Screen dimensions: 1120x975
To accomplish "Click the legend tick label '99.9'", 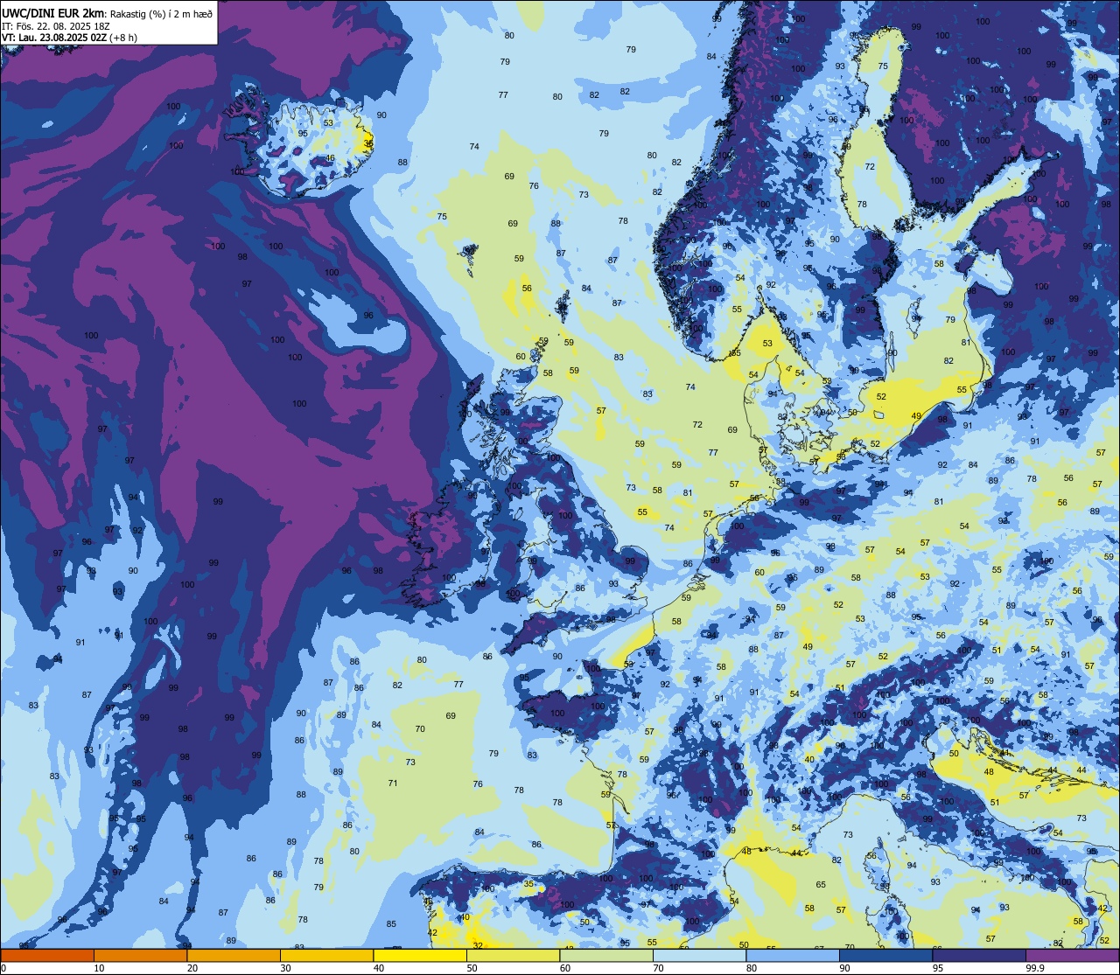I will (x=1036, y=968).
